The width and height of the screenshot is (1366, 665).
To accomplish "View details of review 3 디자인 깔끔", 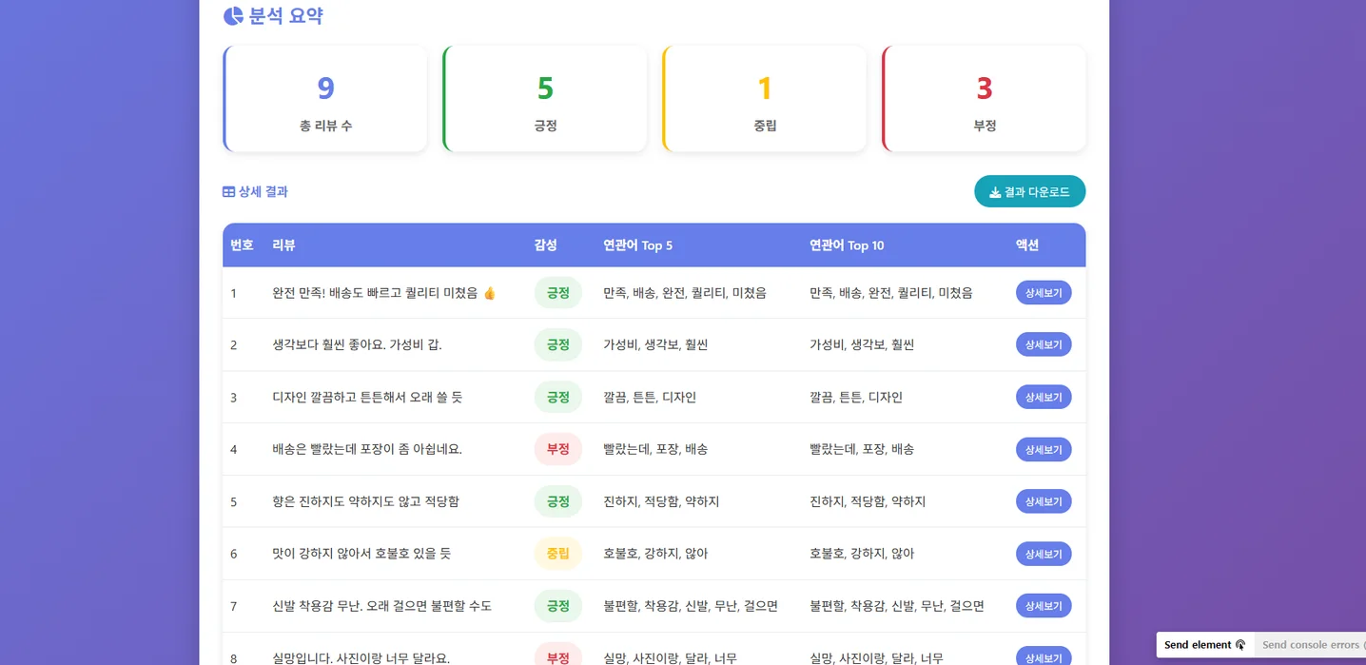I will [1044, 397].
